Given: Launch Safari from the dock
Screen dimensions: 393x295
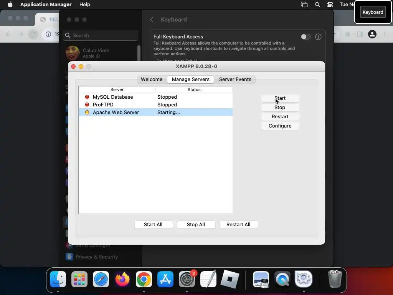Looking at the screenshot, I should tap(101, 279).
